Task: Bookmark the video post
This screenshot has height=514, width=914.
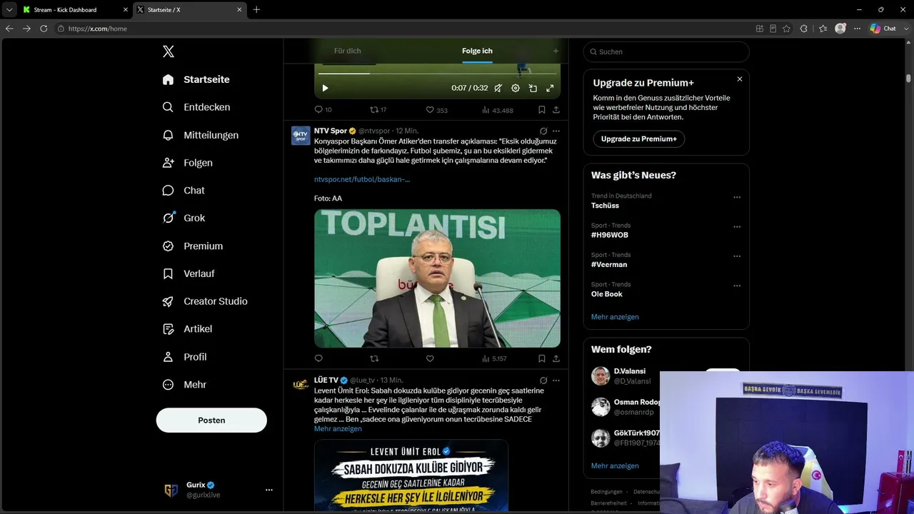Action: tap(542, 110)
